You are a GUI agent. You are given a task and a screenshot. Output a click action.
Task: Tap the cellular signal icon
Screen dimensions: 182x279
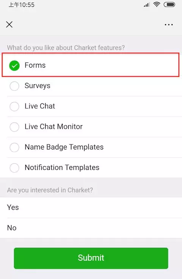(147, 5)
